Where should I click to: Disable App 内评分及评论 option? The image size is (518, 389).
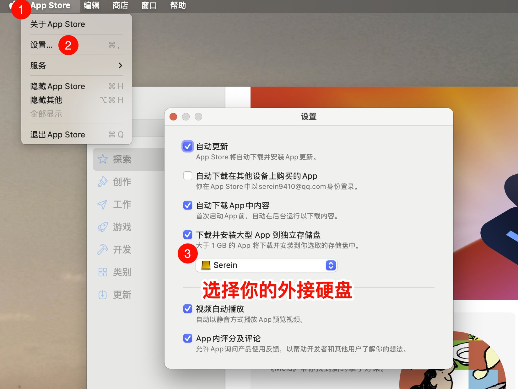click(187, 338)
